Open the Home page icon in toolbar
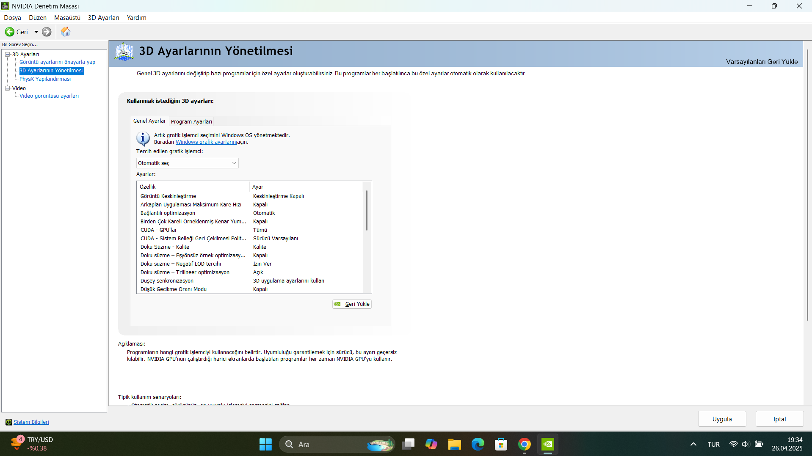 [66, 32]
